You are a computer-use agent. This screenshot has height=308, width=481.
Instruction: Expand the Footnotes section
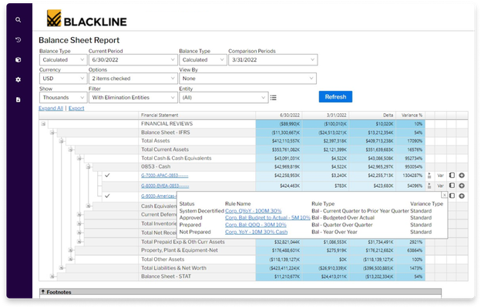pos(43,292)
